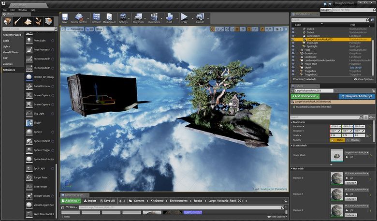
Task: Click use-selected arrow for Element 0 material
Action: [x=347, y=178]
